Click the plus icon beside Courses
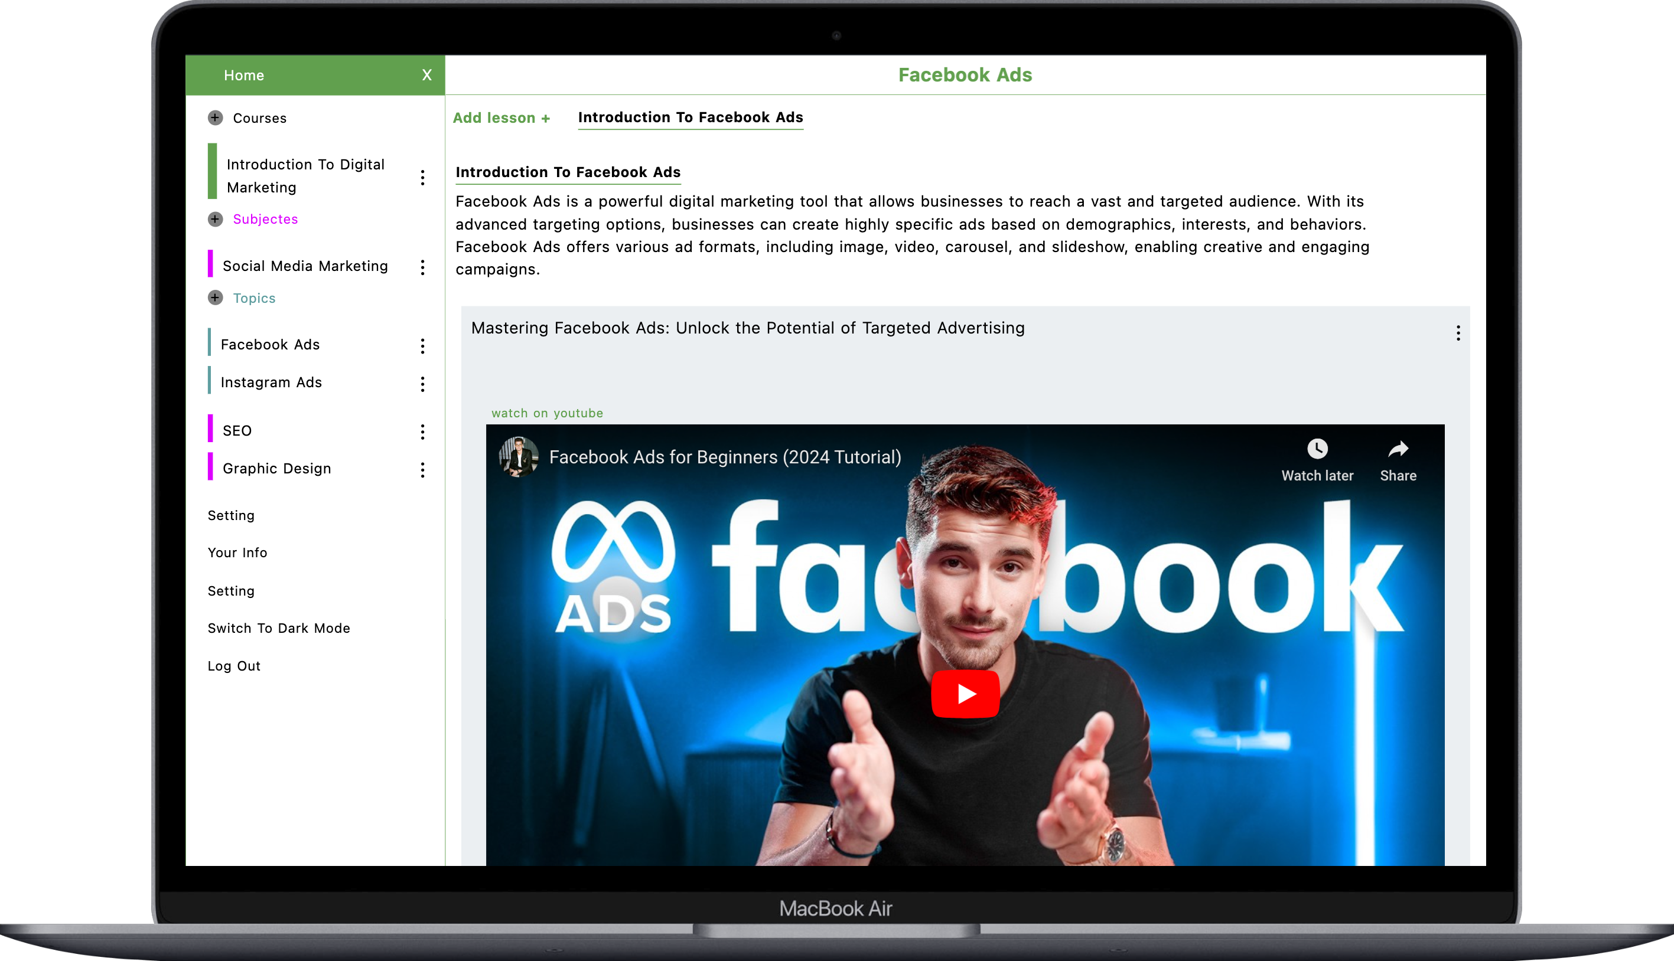This screenshot has height=961, width=1674. [215, 118]
